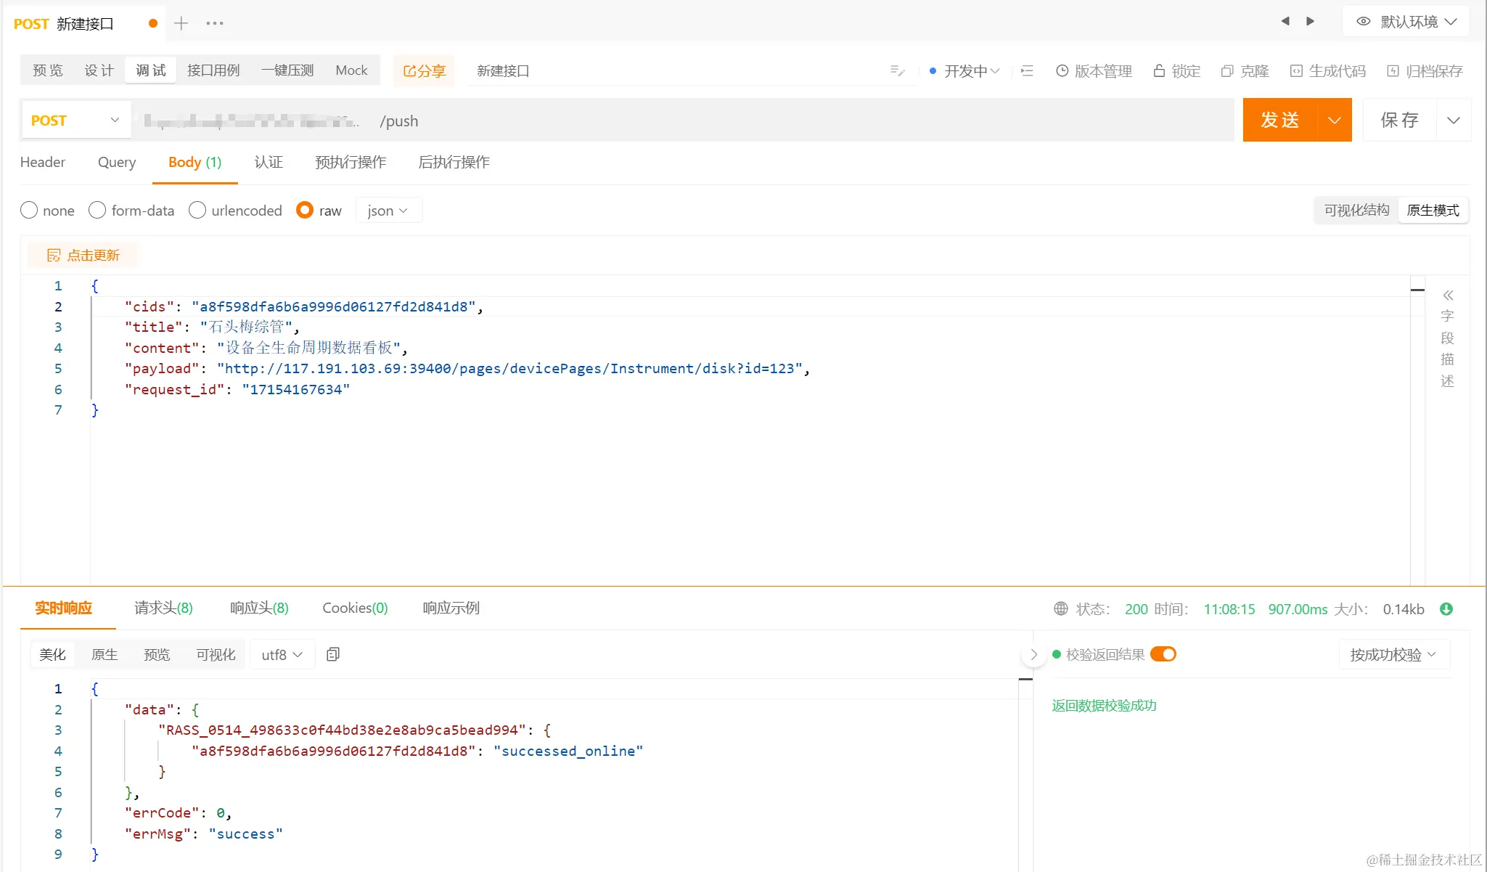Click the add new tab plus icon
1487x872 pixels.
click(x=181, y=23)
